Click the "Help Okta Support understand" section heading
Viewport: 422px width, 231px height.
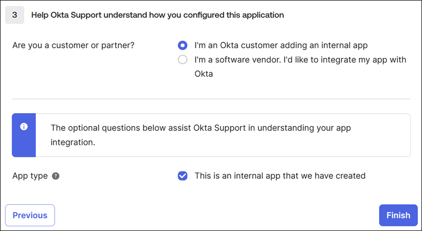tap(158, 15)
